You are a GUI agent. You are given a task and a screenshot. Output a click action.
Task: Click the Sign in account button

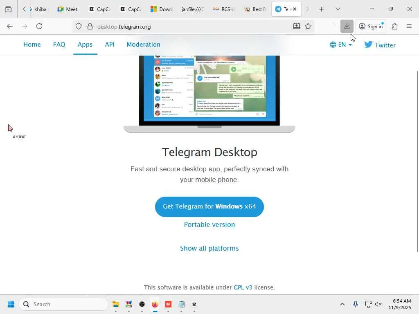(371, 26)
